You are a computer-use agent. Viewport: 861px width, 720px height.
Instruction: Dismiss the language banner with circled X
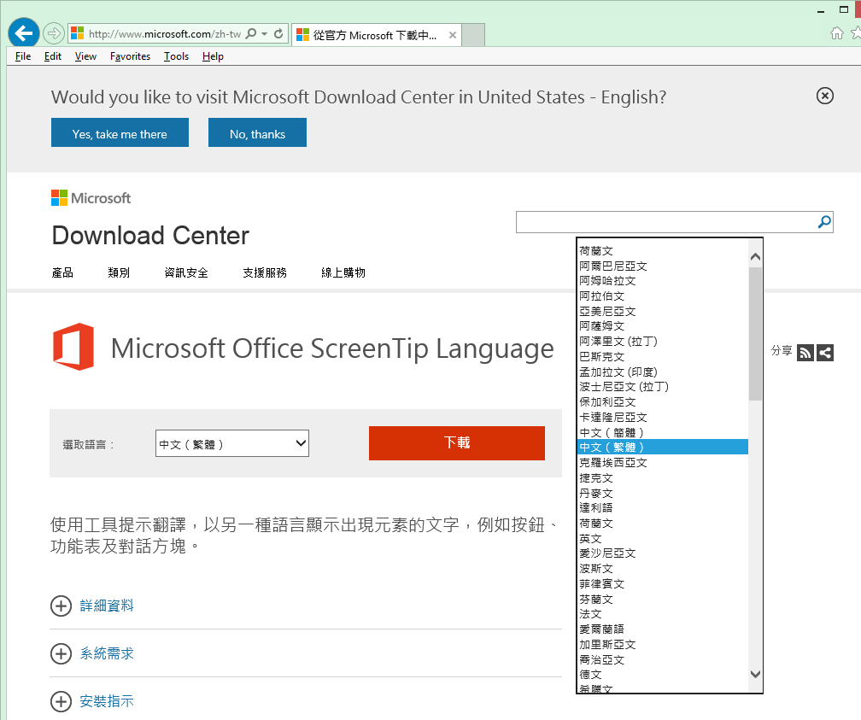click(825, 97)
